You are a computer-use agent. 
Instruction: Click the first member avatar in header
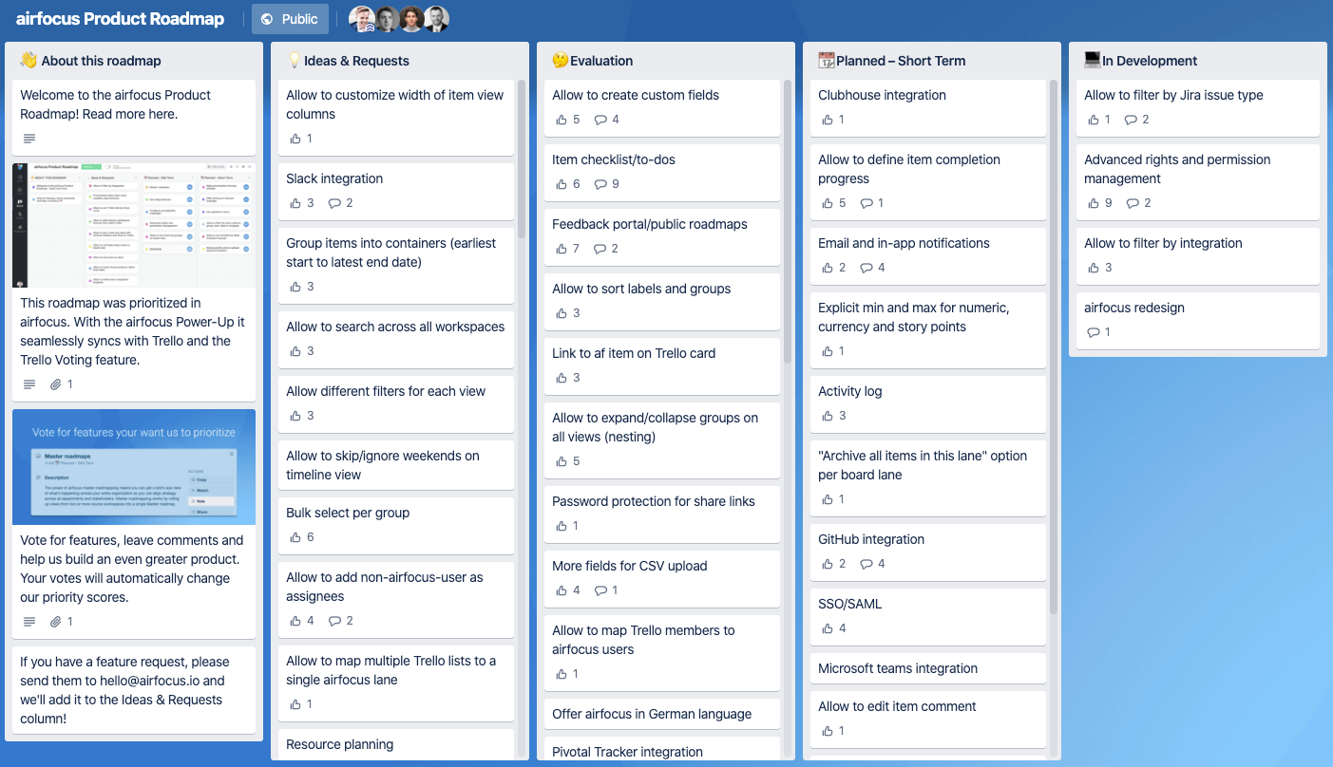[x=361, y=19]
